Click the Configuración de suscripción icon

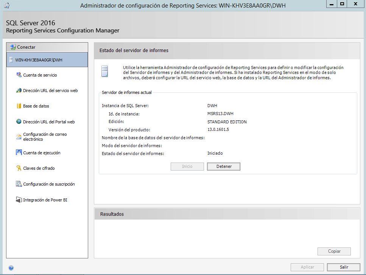tap(19, 184)
